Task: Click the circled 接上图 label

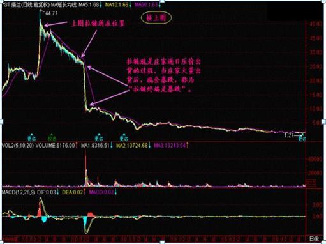Action: [156, 18]
